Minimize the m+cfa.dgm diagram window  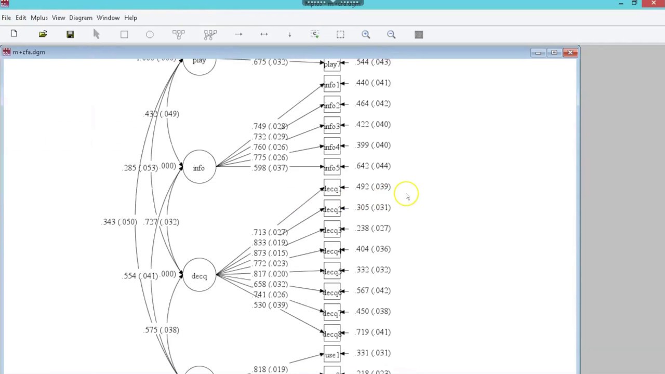(538, 52)
